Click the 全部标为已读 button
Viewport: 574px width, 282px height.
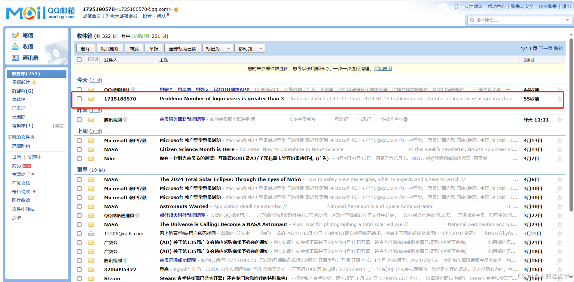182,49
